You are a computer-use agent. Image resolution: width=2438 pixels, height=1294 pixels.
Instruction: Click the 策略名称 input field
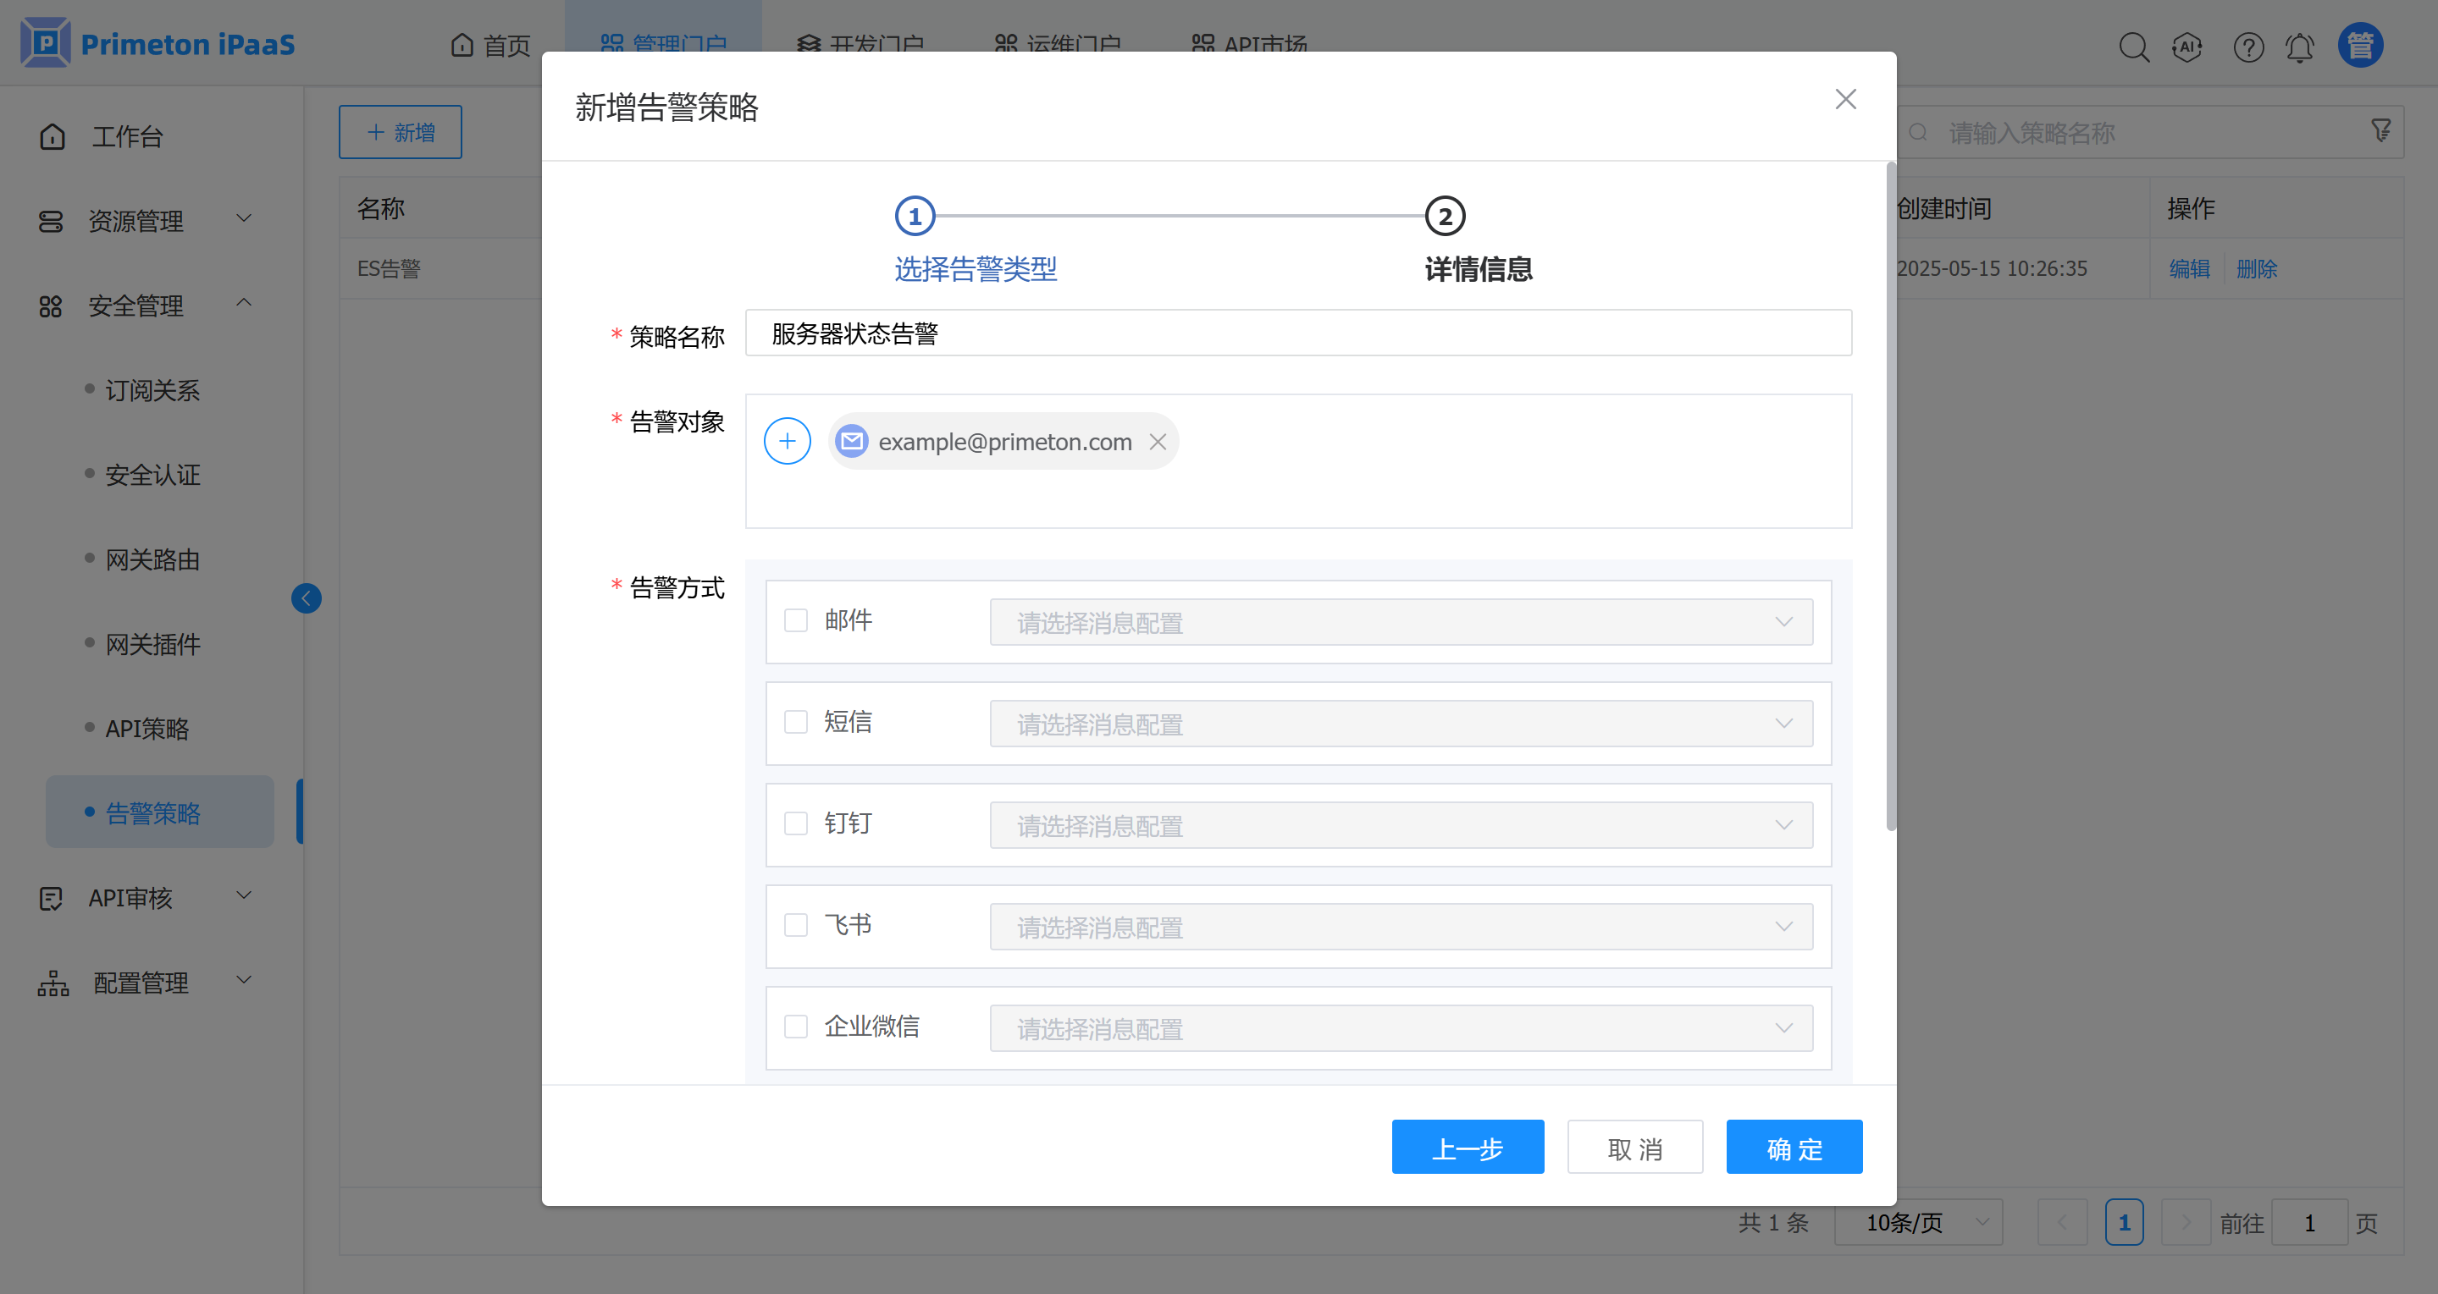point(1297,333)
